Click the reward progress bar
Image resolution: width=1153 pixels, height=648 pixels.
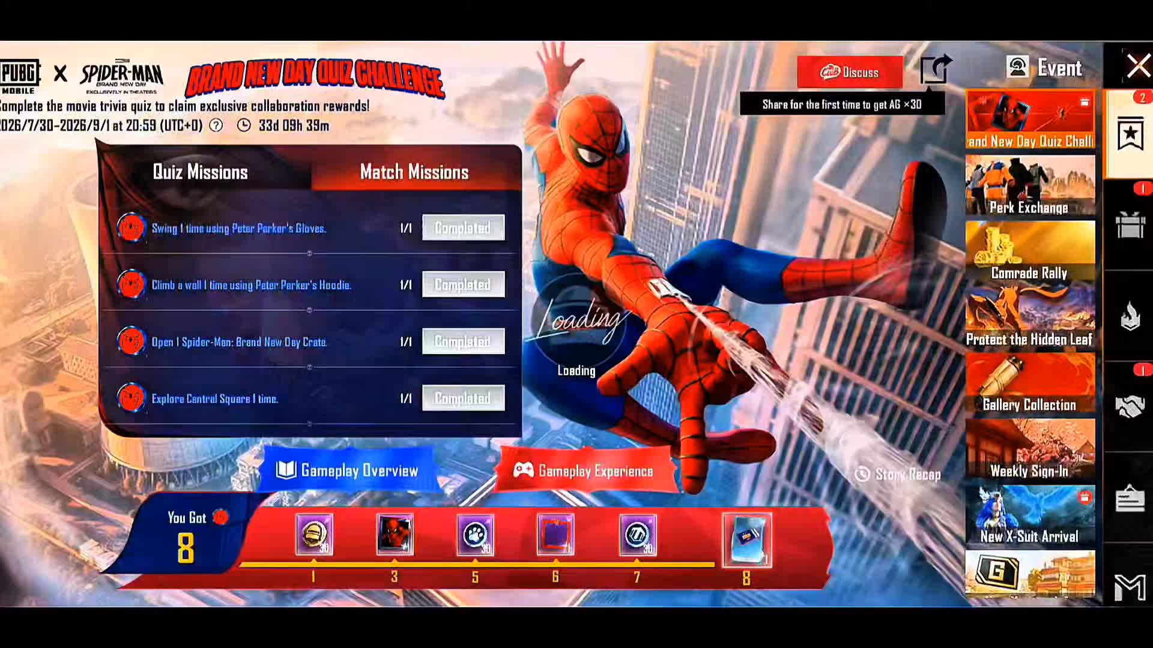[x=477, y=565]
